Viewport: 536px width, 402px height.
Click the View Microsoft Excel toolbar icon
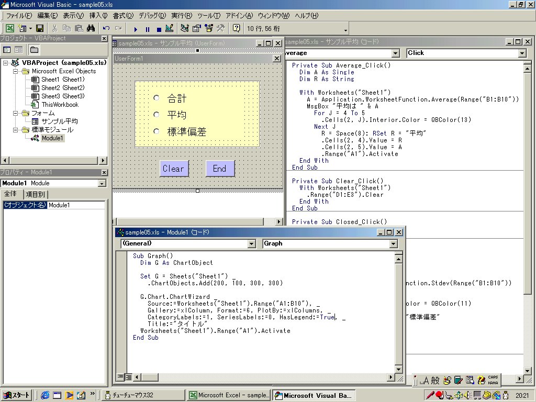coord(10,28)
